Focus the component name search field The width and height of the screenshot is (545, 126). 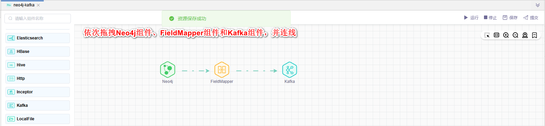coord(38,19)
